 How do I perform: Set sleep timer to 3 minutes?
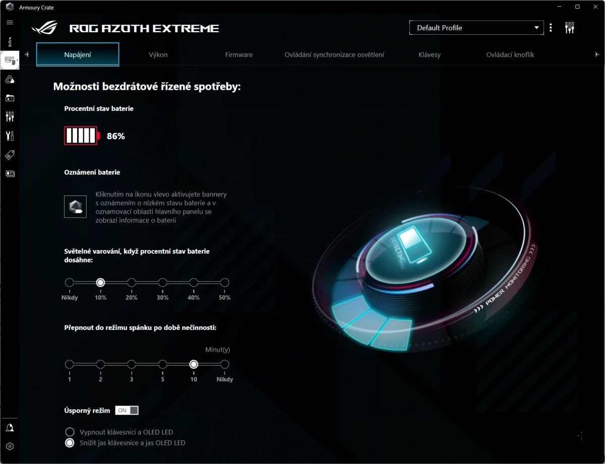click(132, 364)
